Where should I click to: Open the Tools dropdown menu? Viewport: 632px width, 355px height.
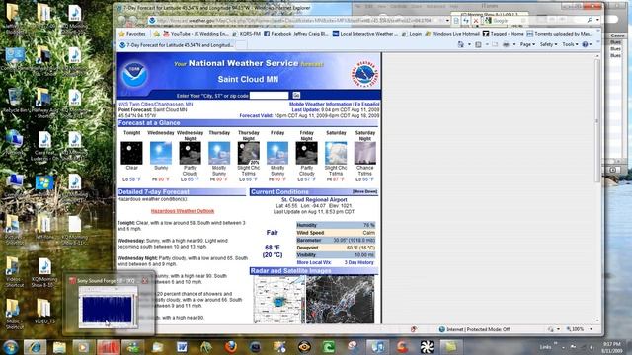(x=571, y=44)
